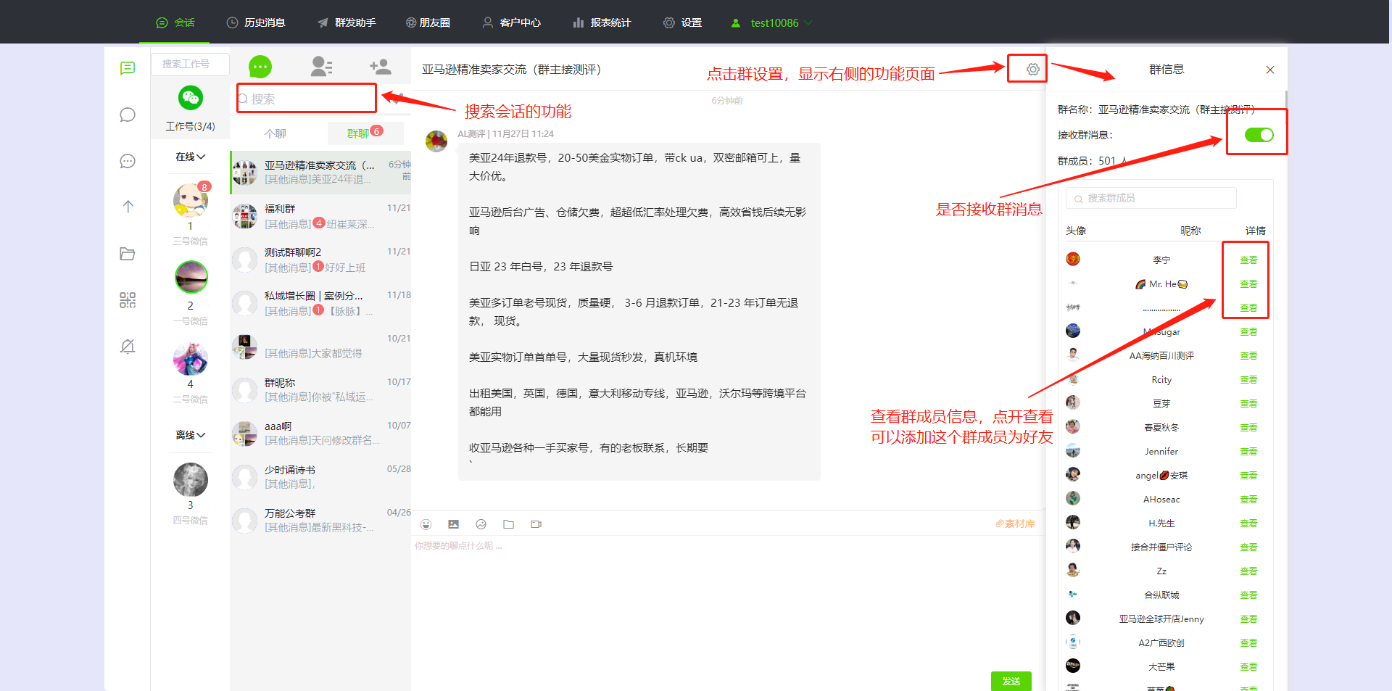Click the comment dots sidebar icon

(128, 161)
